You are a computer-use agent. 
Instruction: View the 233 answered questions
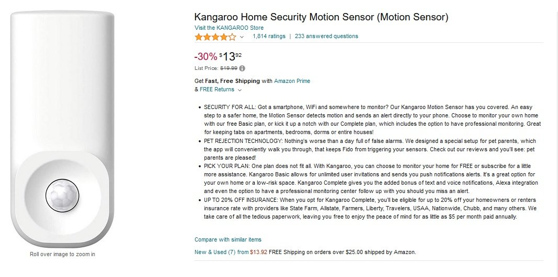click(x=326, y=36)
